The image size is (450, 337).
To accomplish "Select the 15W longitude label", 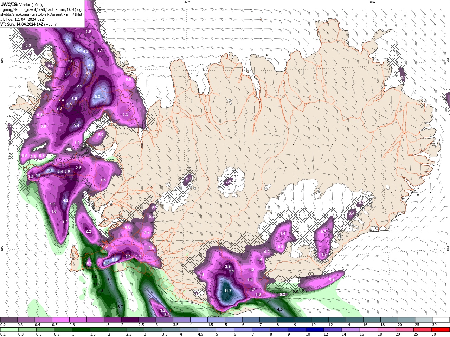I will coord(372,2).
